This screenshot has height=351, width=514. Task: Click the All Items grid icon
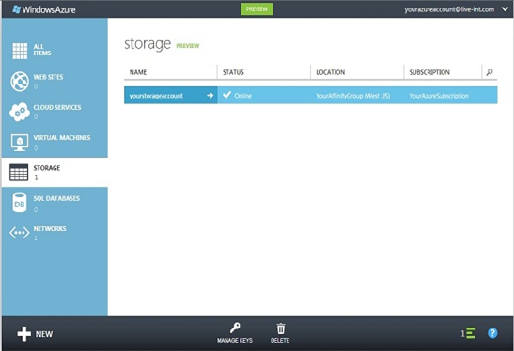pos(20,51)
